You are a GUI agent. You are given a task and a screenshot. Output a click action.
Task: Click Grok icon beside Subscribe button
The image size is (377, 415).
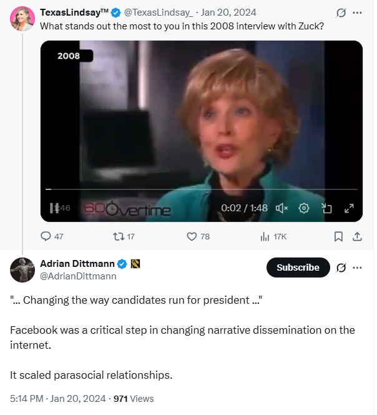[341, 267]
